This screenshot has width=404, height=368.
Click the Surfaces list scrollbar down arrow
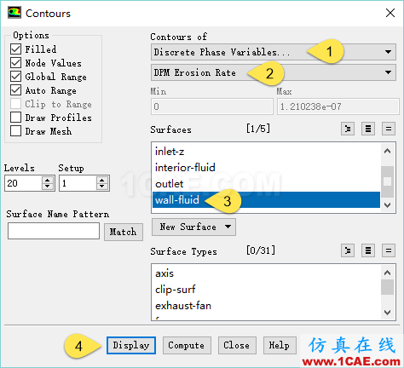click(387, 205)
